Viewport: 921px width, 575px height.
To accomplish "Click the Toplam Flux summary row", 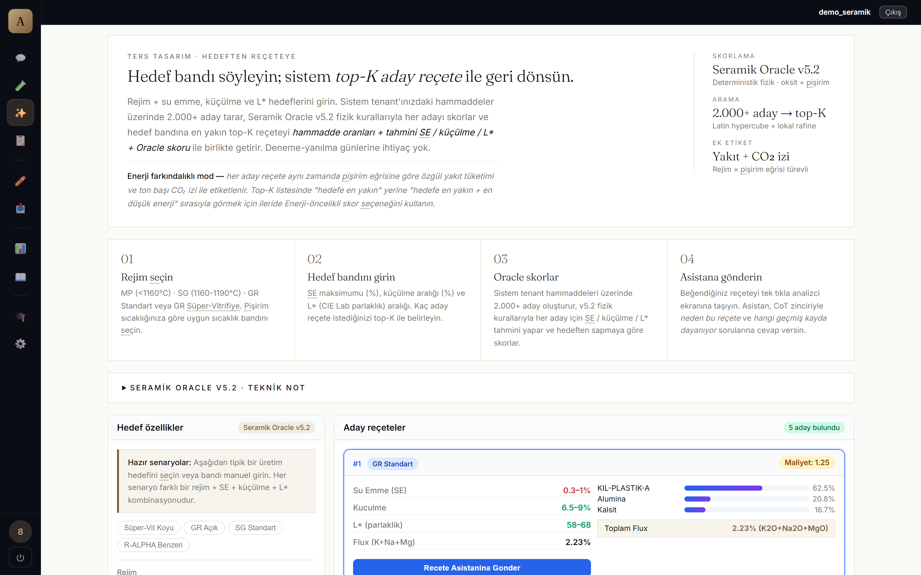I will click(x=716, y=528).
